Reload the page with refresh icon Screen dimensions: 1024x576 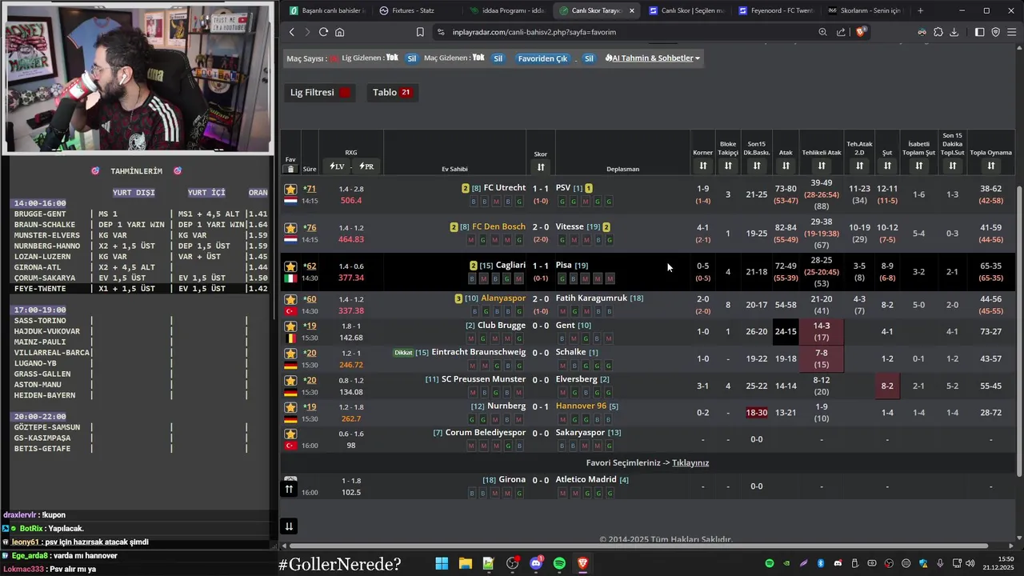tap(323, 32)
